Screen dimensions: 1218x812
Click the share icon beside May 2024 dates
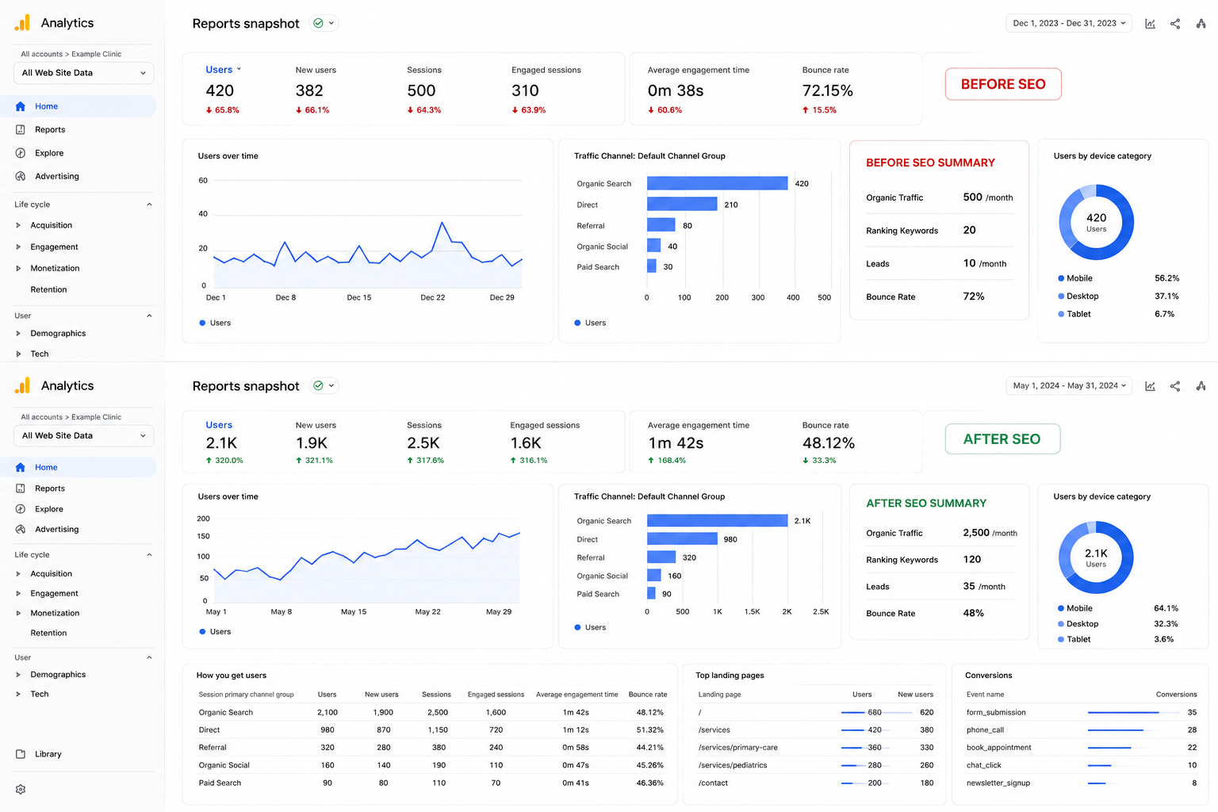[1175, 386]
